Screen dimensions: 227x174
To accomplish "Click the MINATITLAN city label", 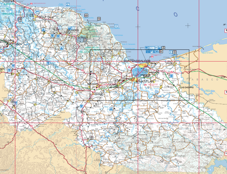I will pyautogui.click(x=145, y=81).
